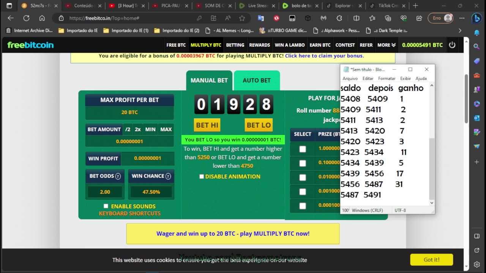Open WIN A LAMBO menu item
Image resolution: width=486 pixels, height=273 pixels.
[x=290, y=45]
